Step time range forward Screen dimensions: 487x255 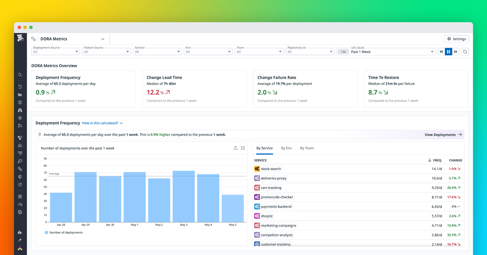coord(456,52)
